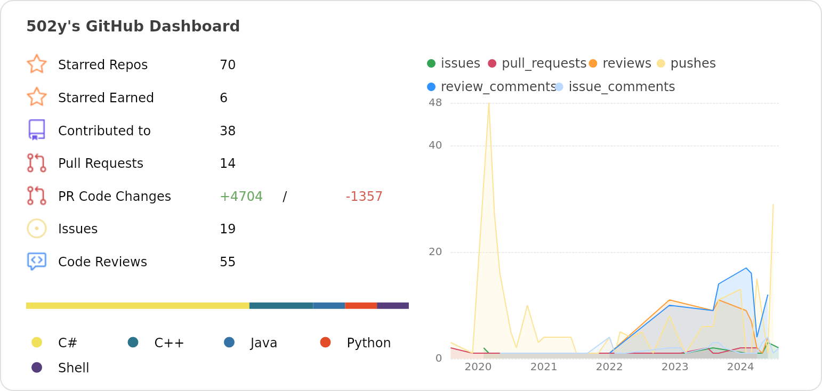Image resolution: width=822 pixels, height=391 pixels.
Task: Click the Issues value 19
Action: pyautogui.click(x=228, y=229)
